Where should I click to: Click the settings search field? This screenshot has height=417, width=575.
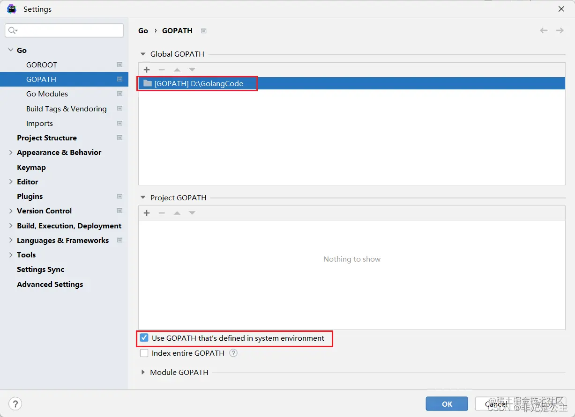pyautogui.click(x=64, y=30)
